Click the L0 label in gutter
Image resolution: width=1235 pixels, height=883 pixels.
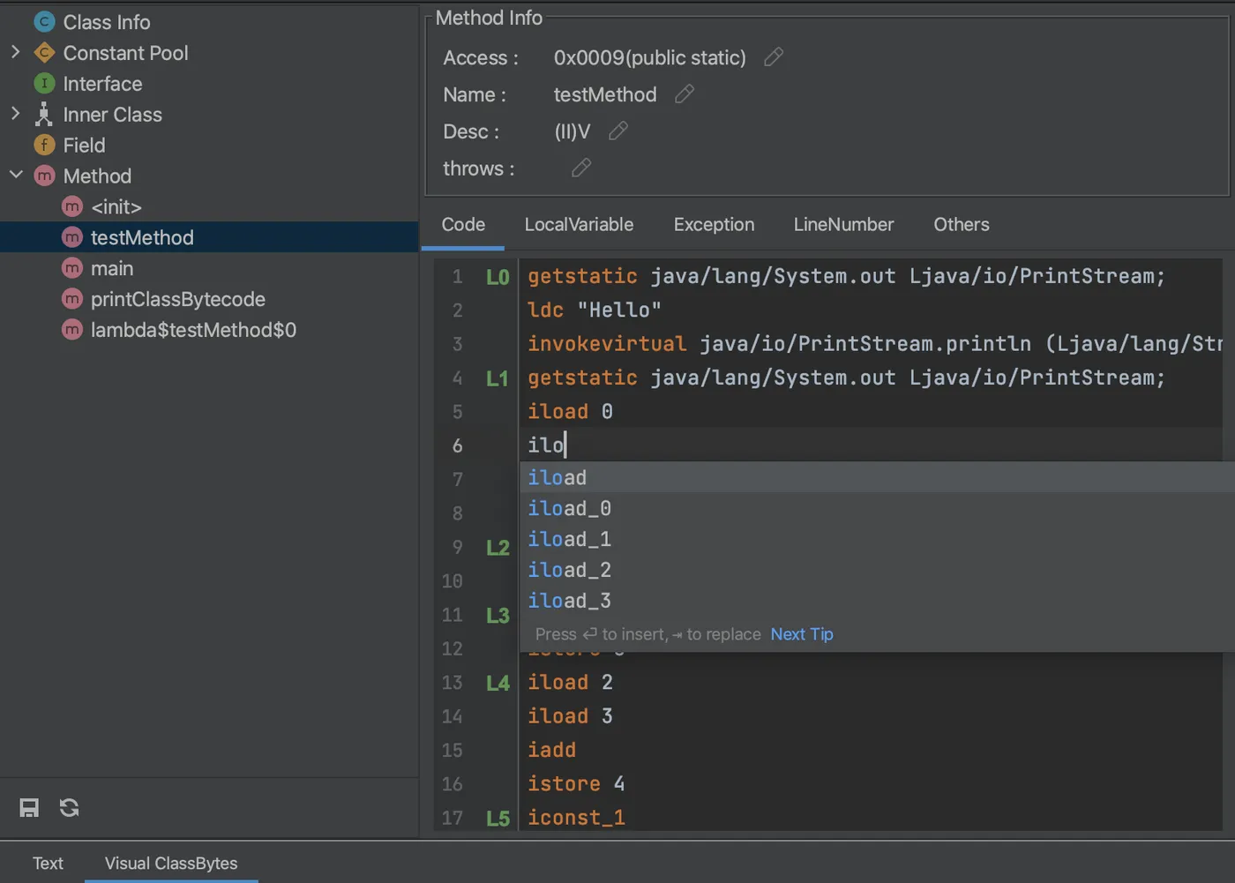498,277
